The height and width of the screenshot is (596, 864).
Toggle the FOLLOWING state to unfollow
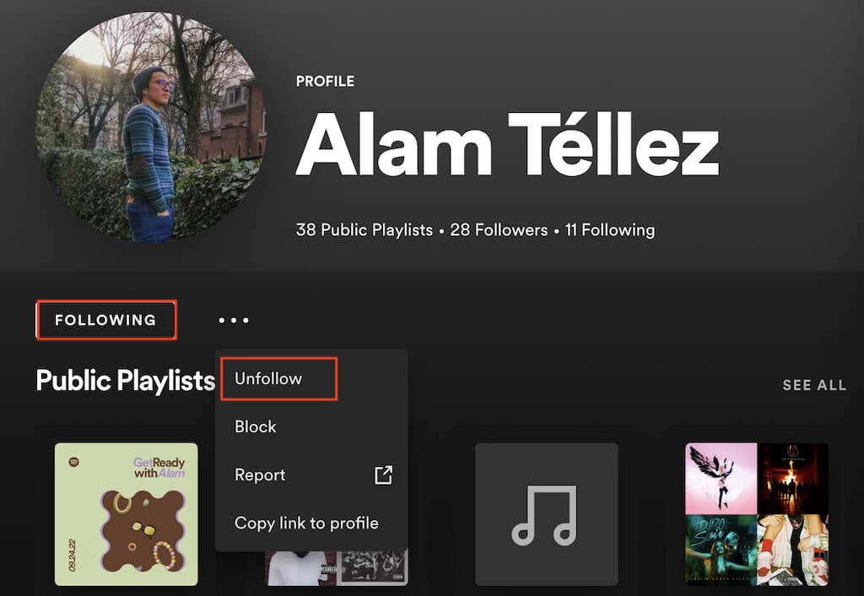(106, 319)
